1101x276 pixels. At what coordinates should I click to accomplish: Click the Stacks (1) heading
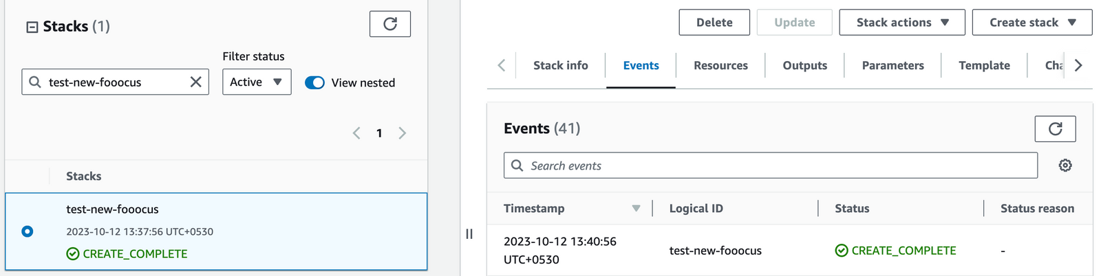click(76, 26)
